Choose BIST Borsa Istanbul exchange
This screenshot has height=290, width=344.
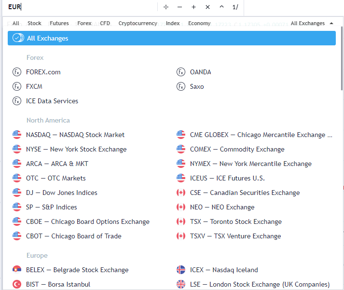pyautogui.click(x=58, y=284)
